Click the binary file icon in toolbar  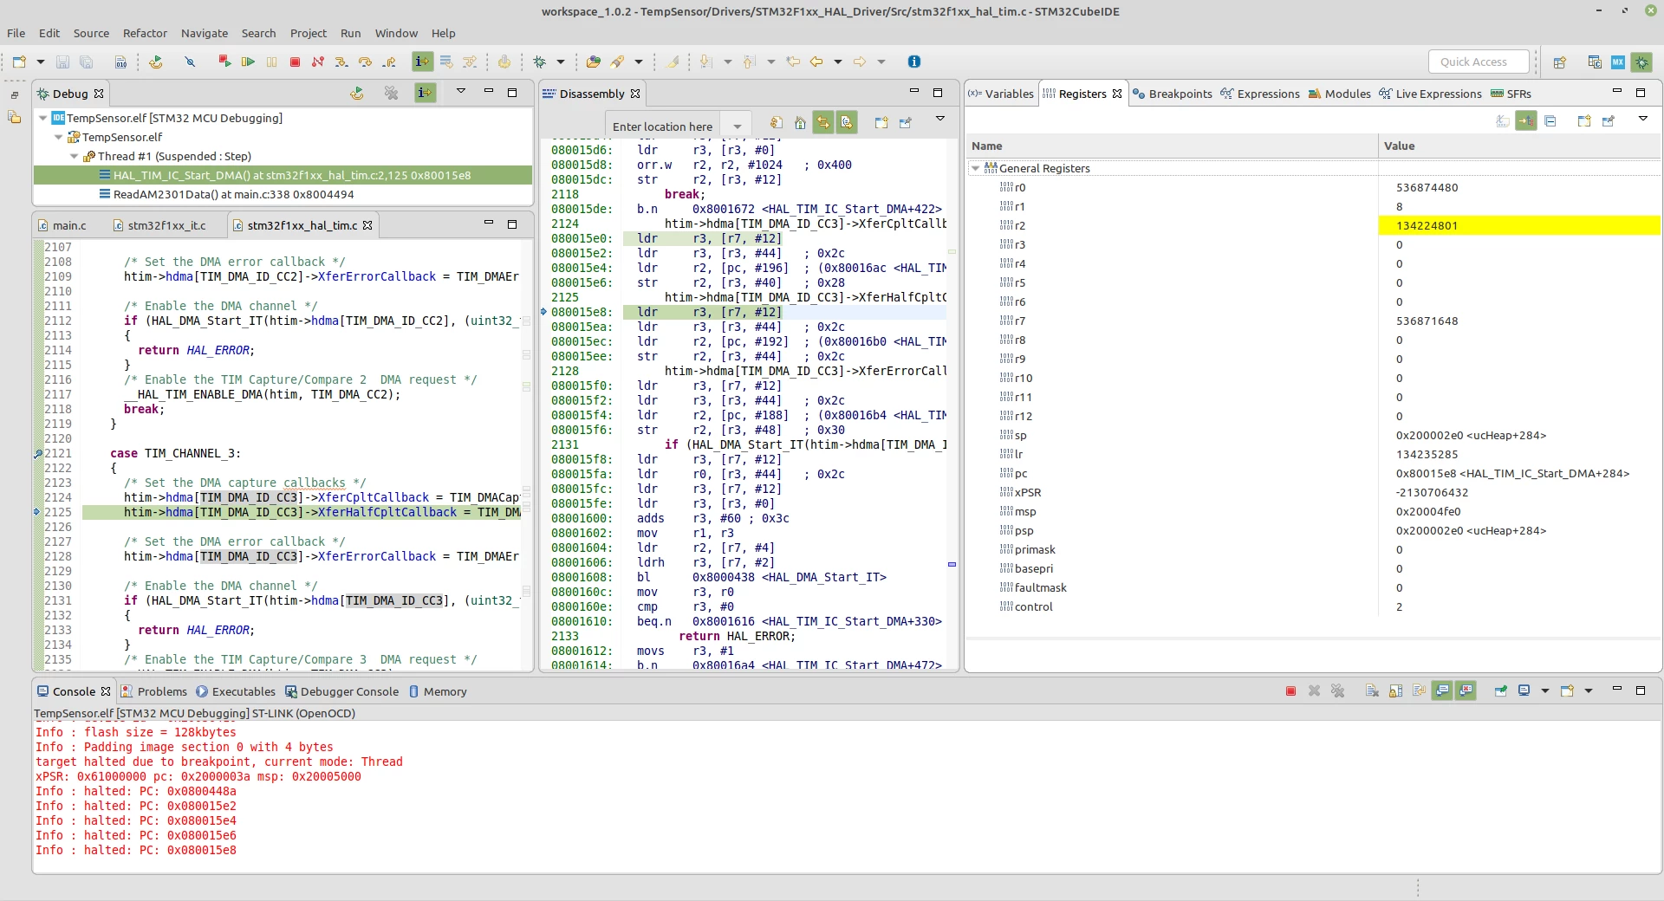(x=120, y=62)
